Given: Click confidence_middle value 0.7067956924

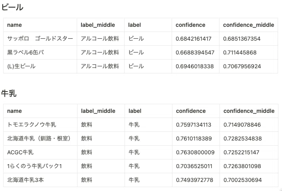Looking at the screenshot, I should (242, 66).
